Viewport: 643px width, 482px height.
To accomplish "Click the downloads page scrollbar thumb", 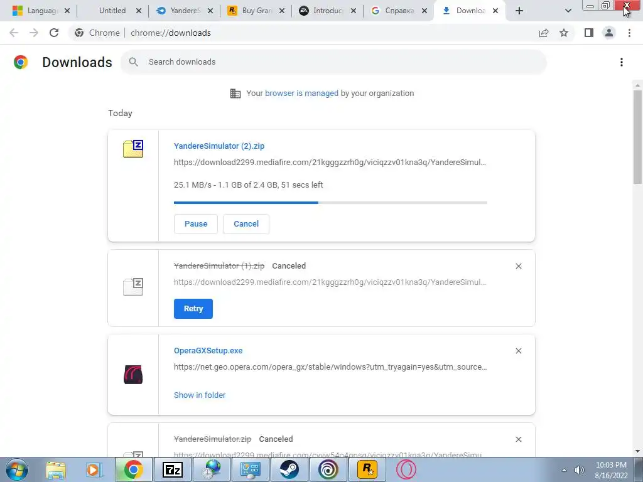I will tap(637, 137).
